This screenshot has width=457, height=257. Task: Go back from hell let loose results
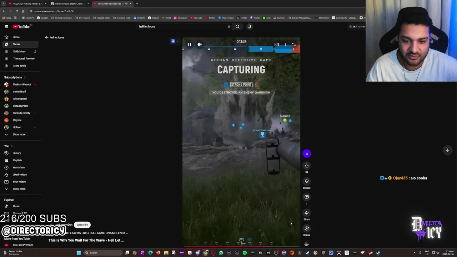(x=46, y=37)
